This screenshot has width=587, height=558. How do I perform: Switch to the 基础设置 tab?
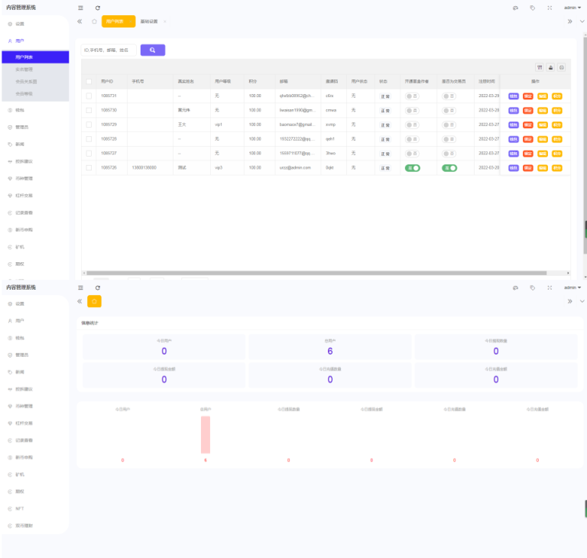[x=150, y=21]
